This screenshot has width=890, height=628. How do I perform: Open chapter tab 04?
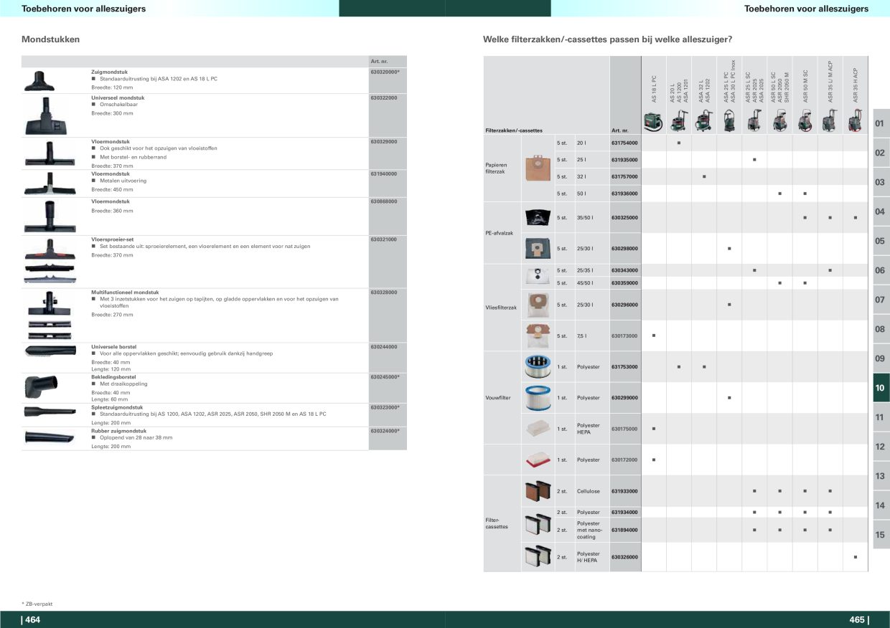point(881,211)
